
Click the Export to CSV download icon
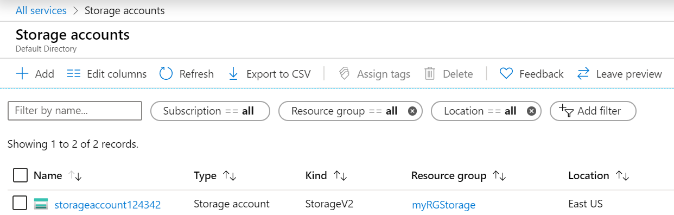(x=233, y=74)
